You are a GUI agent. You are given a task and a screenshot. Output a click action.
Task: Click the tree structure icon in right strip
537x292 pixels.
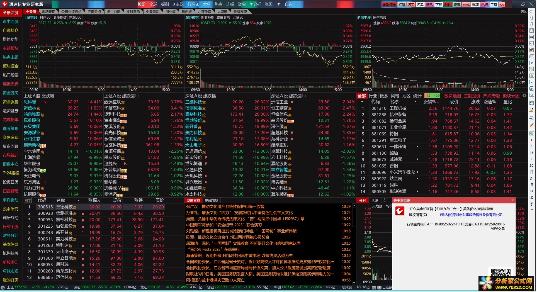click(x=532, y=69)
